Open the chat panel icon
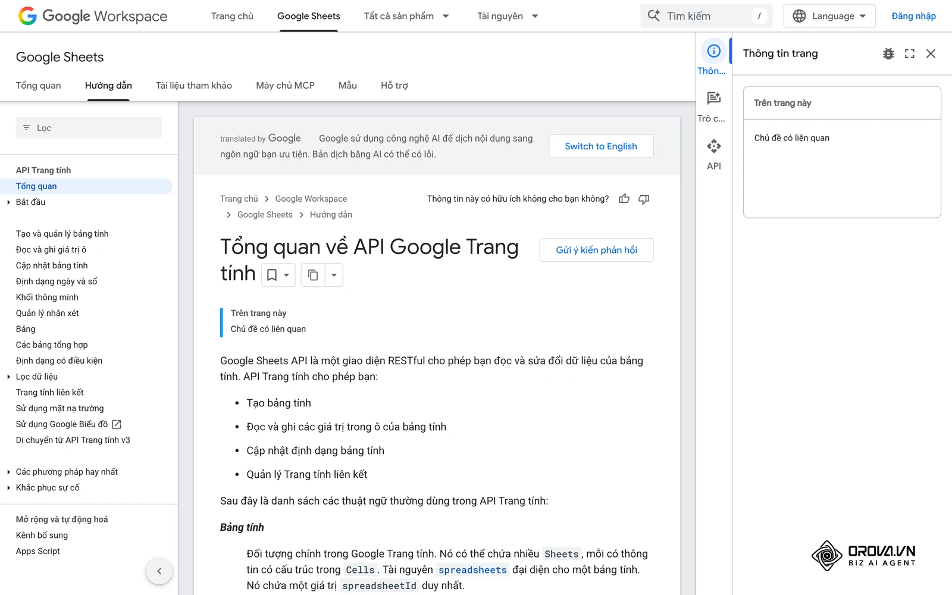 pyautogui.click(x=713, y=98)
